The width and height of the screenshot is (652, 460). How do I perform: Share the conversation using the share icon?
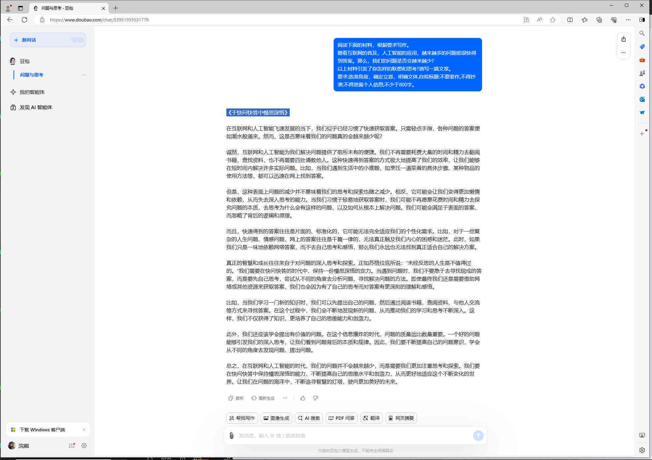pyautogui.click(x=623, y=39)
